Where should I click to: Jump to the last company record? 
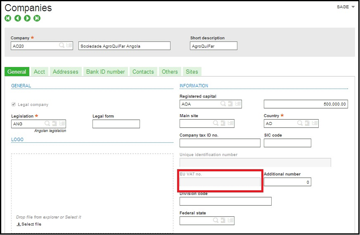(37, 18)
